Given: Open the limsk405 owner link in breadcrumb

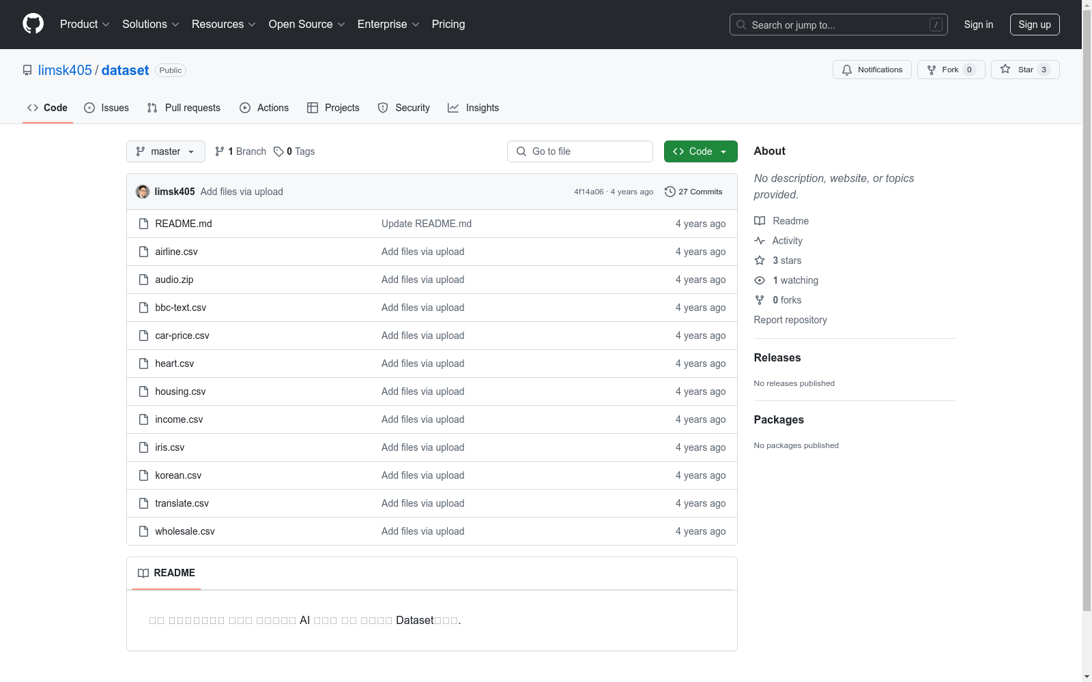Looking at the screenshot, I should pyautogui.click(x=65, y=70).
